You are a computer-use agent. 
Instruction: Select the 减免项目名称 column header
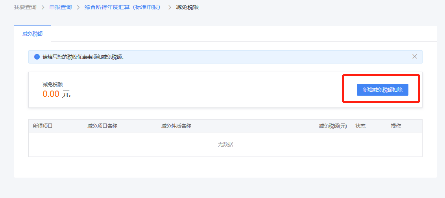[x=102, y=126]
